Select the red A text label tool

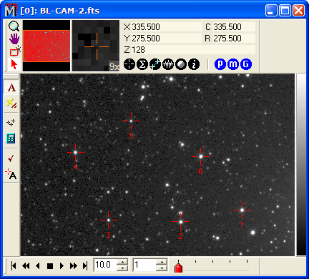[x=11, y=88]
